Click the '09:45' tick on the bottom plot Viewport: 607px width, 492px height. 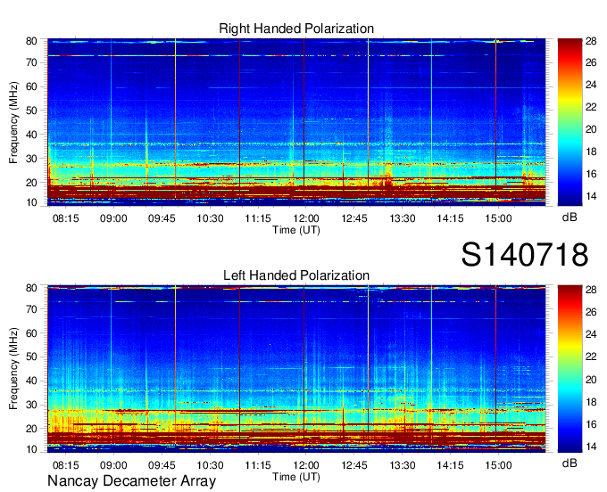pos(162,465)
